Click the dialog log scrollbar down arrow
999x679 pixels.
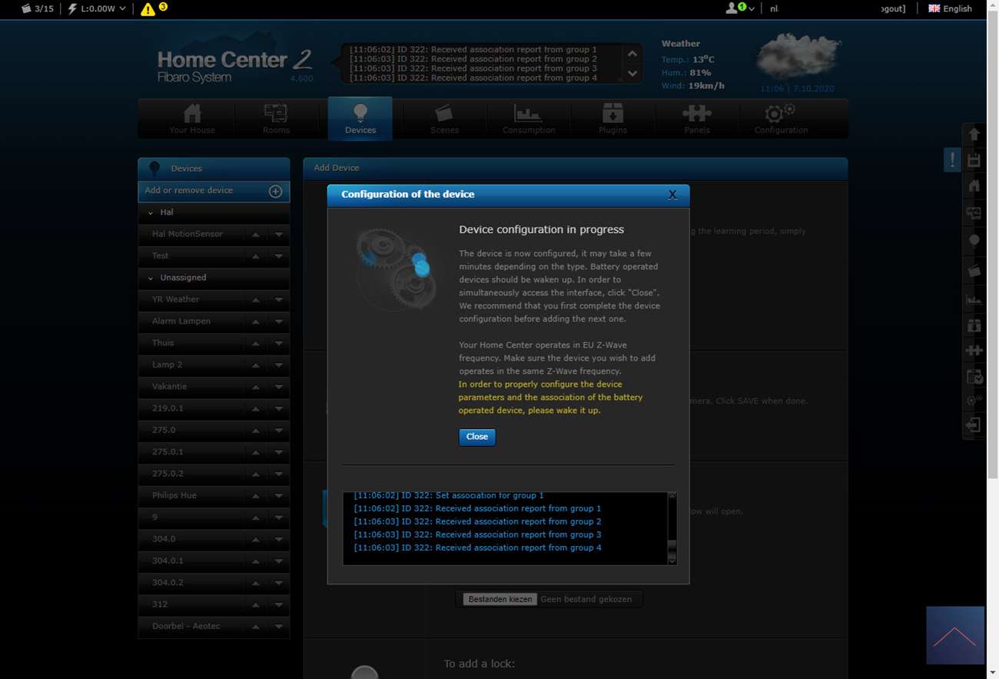pos(672,560)
